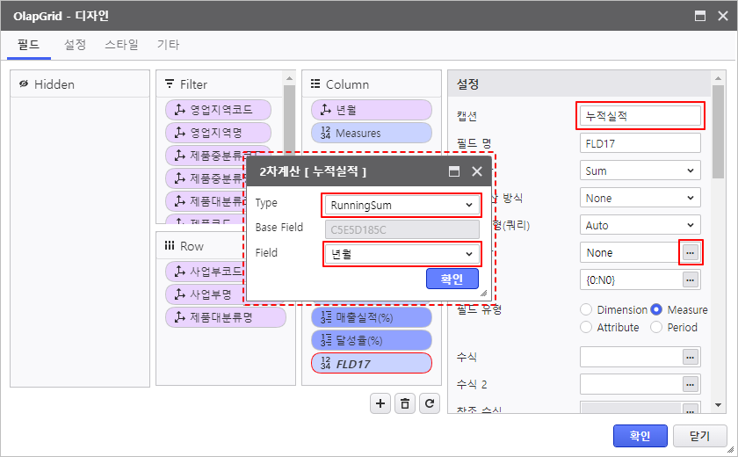Select the Attribute radio button

[586, 327]
